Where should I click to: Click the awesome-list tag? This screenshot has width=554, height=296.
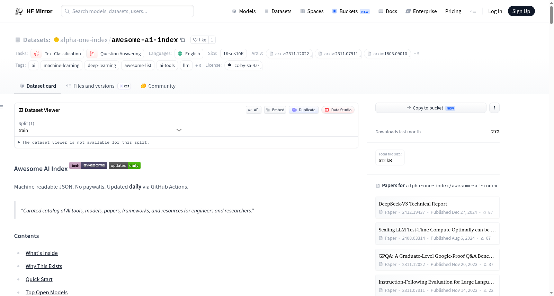point(138,65)
